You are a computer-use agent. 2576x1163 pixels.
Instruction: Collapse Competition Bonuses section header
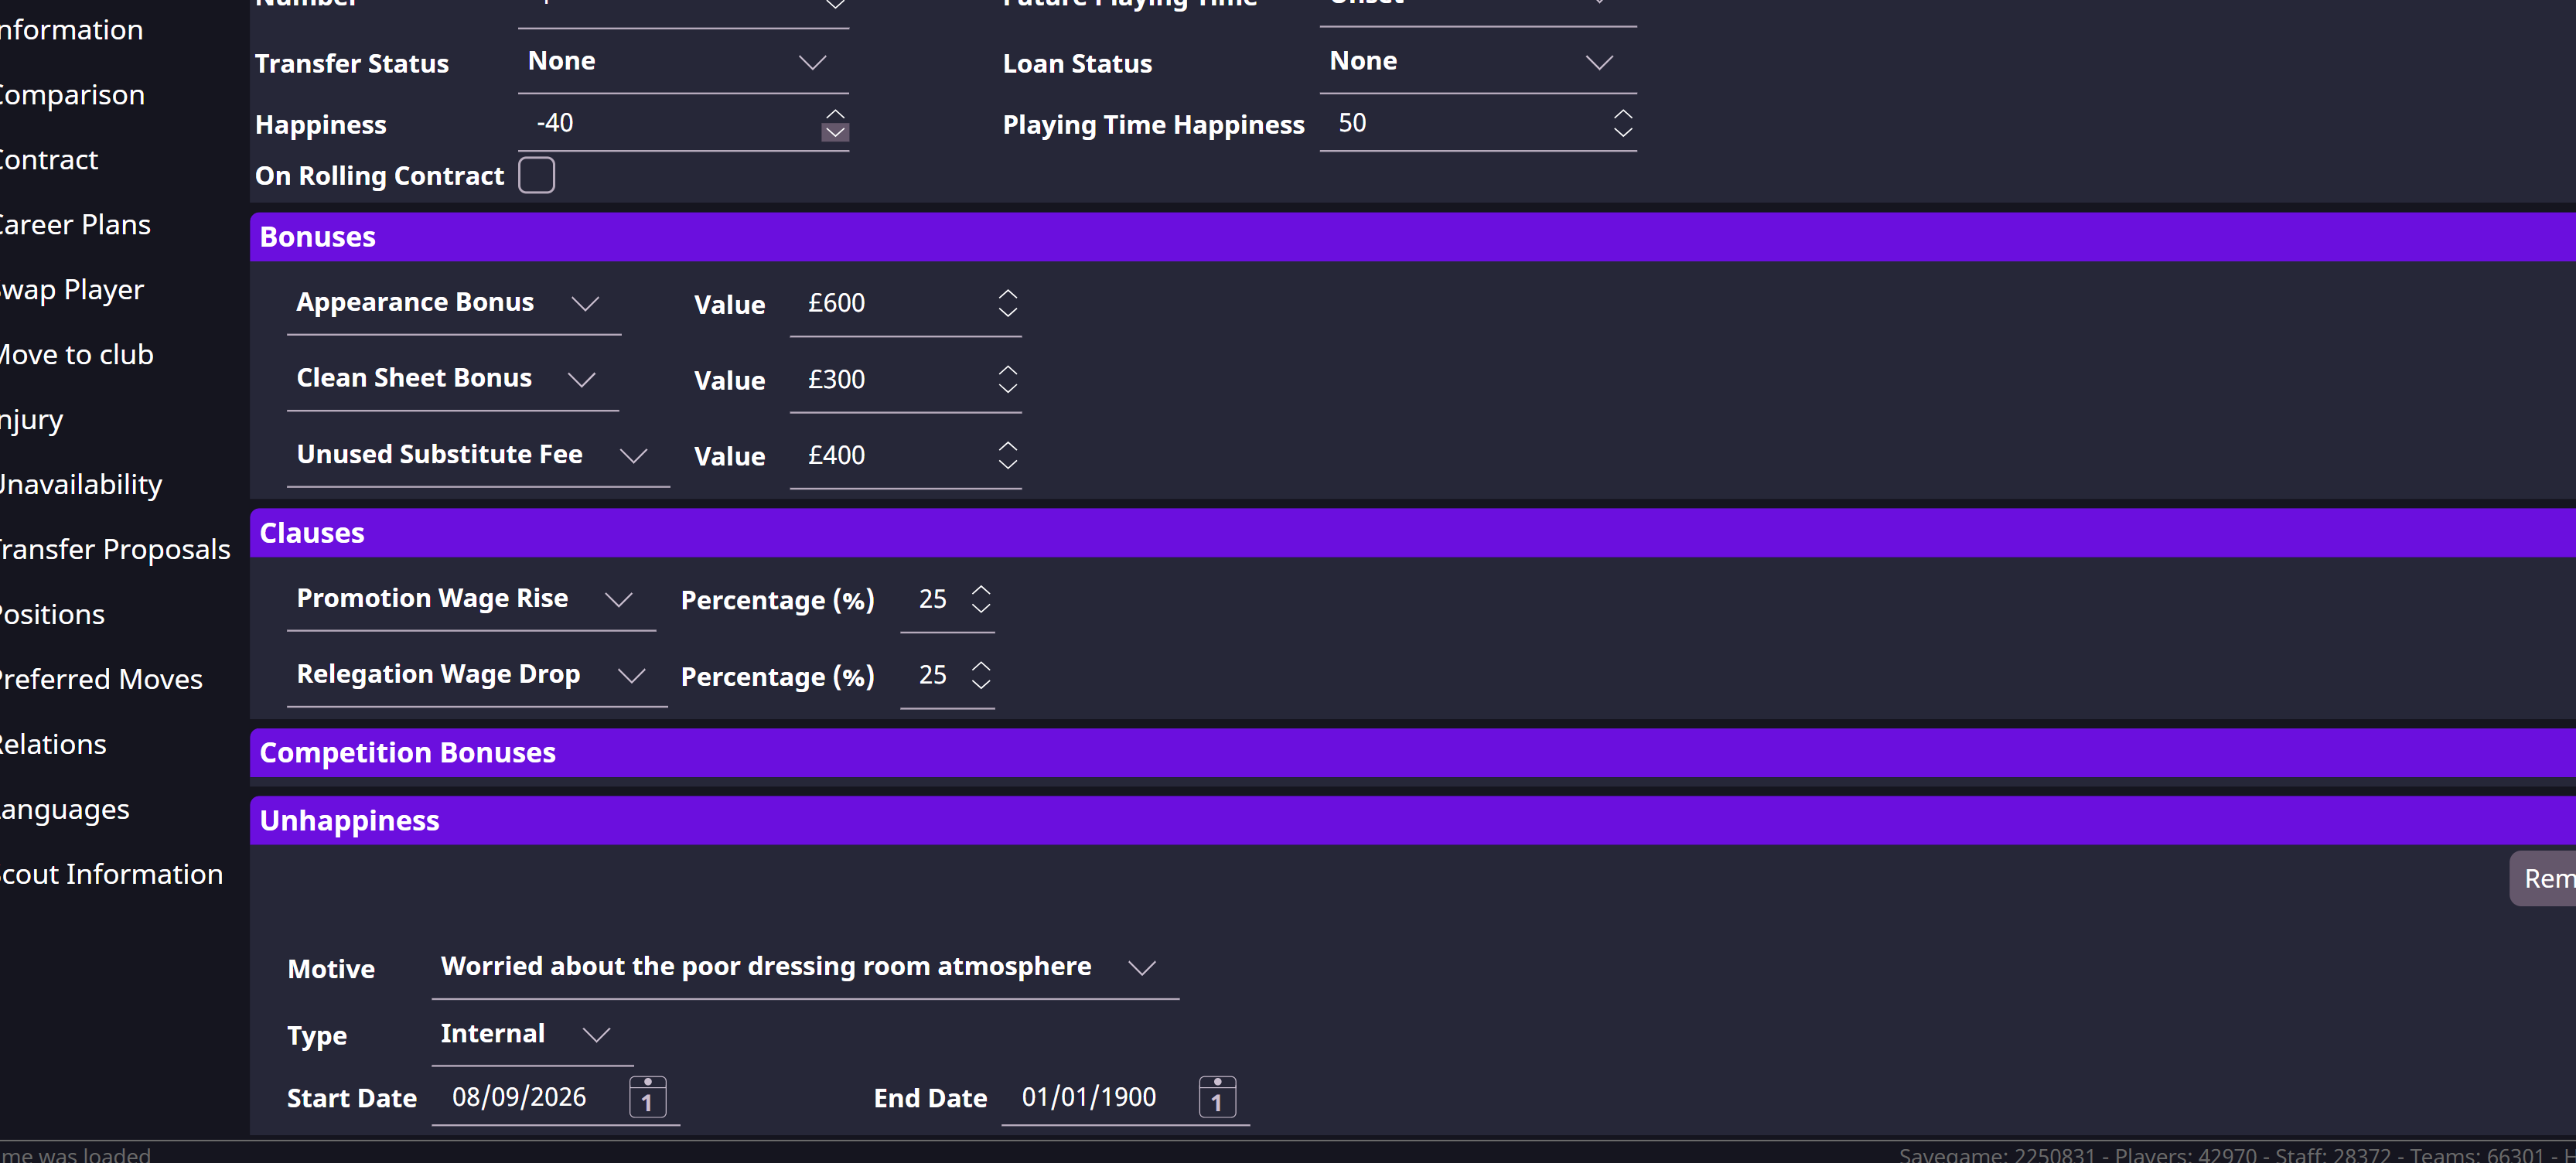click(408, 752)
